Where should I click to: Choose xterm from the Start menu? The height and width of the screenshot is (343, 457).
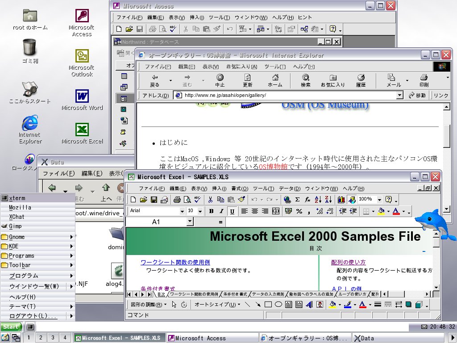(x=37, y=198)
